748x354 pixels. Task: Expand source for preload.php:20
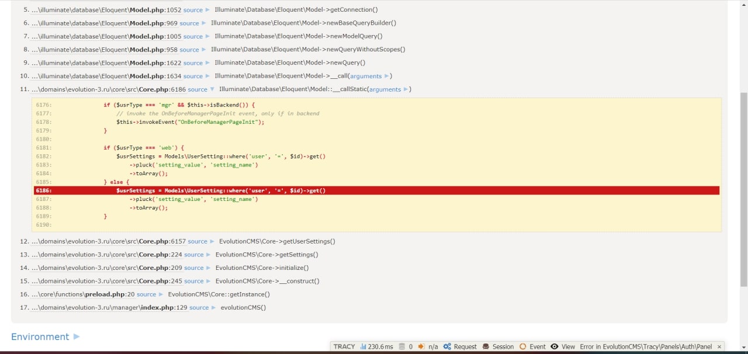point(148,294)
